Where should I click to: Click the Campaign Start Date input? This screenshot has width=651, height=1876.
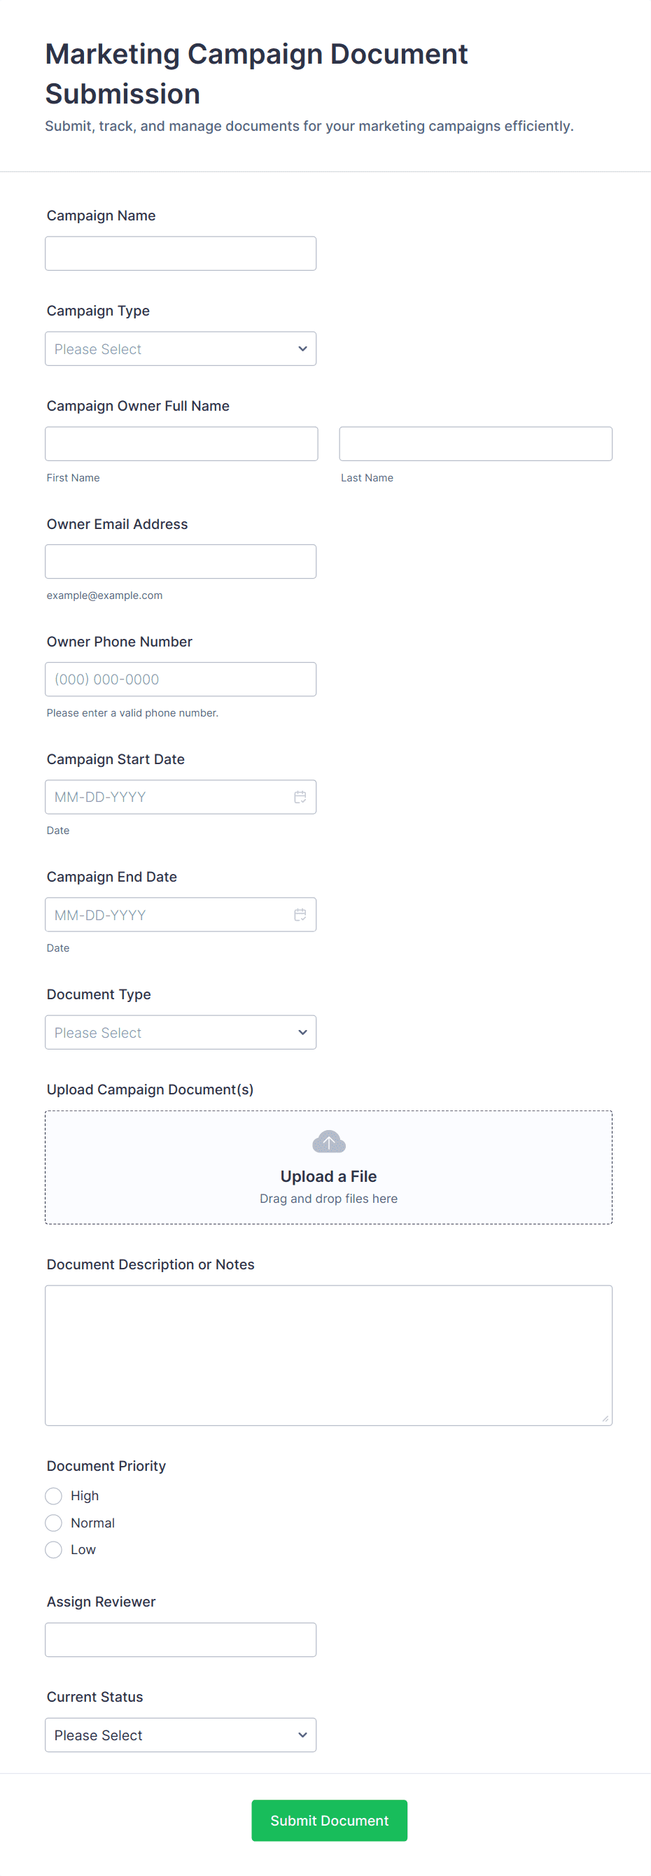click(x=167, y=797)
